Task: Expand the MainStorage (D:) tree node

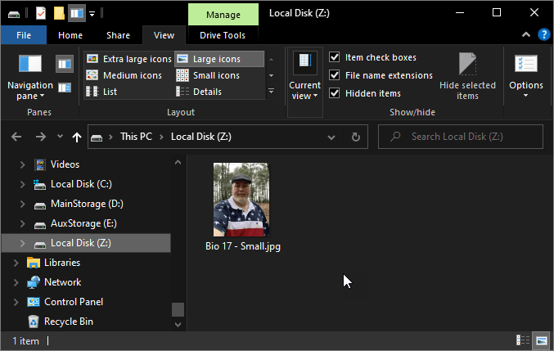Action: (x=23, y=204)
